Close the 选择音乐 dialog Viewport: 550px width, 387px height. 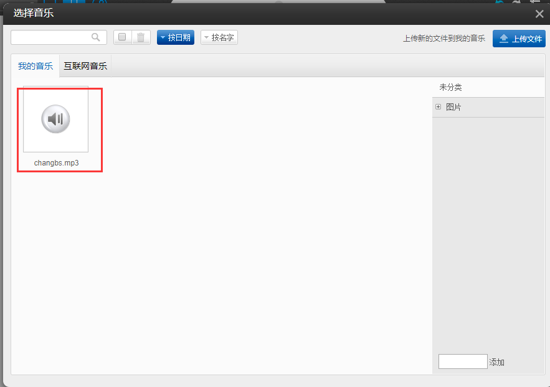[x=539, y=14]
